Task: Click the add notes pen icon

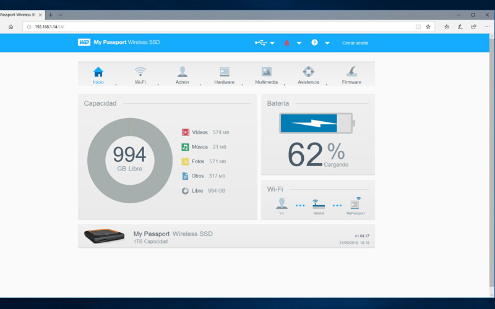Action: pos(460,27)
